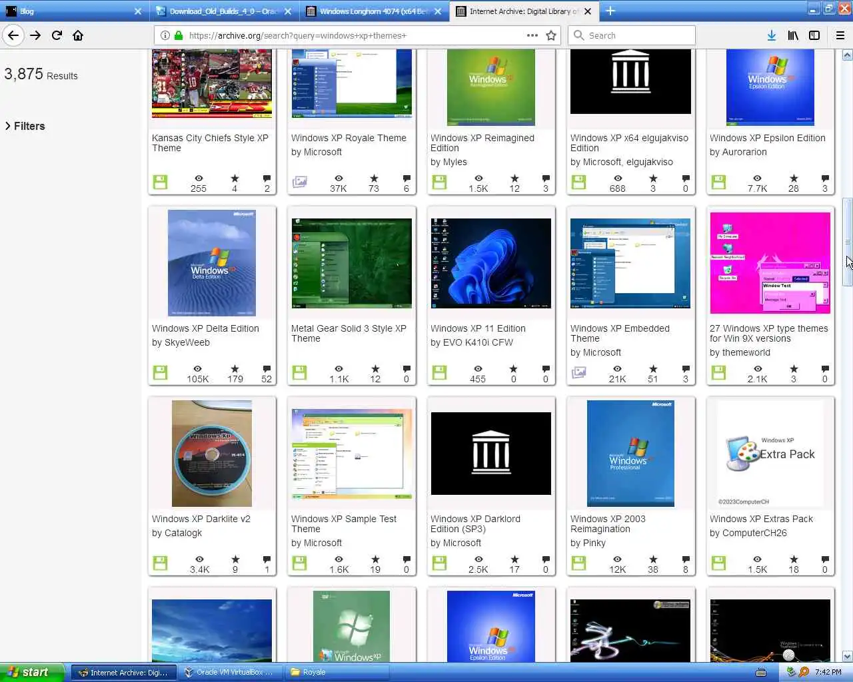The image size is (853, 682).
Task: Click the comment icon on Windows XP 2003 Reimagination
Action: 686,559
